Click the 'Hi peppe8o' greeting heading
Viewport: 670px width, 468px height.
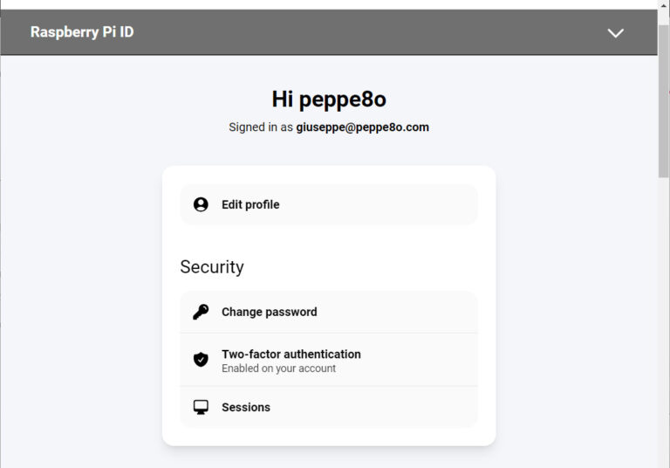tap(329, 99)
